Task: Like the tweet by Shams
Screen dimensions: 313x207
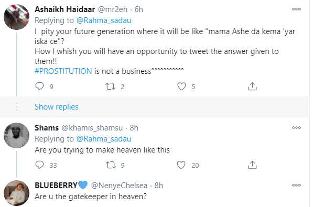Action: tap(181, 165)
